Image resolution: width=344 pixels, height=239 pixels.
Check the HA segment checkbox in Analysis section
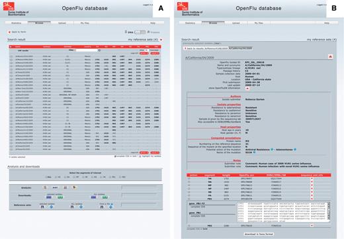point(56,177)
